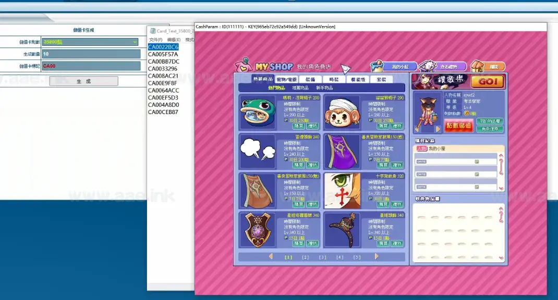Click the cross face paint item icon

coord(341,190)
